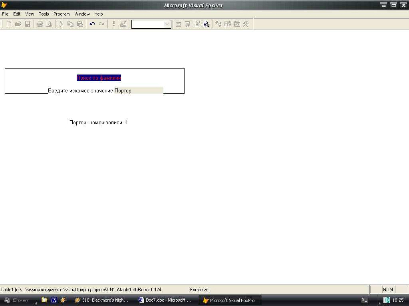Open the Data Session window icon
The width and height of the screenshot is (409, 306).
187,24
